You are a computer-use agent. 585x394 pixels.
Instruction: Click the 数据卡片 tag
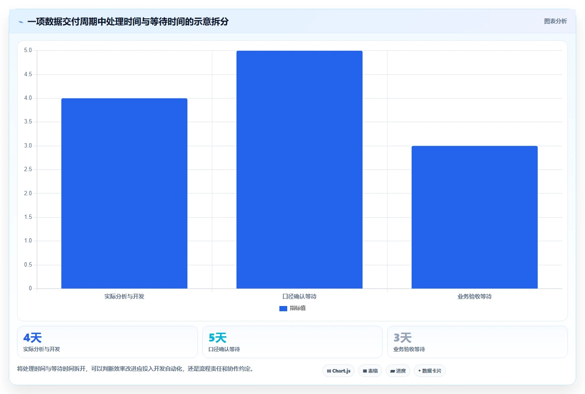point(430,371)
